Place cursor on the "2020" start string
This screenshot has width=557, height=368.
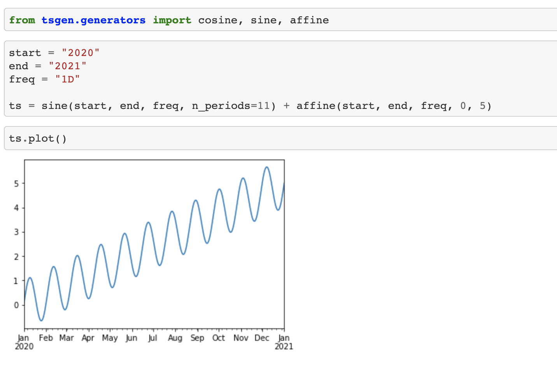click(x=81, y=53)
